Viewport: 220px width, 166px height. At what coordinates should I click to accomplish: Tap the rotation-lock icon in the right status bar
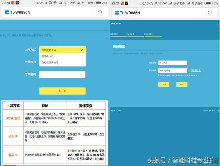160,3
